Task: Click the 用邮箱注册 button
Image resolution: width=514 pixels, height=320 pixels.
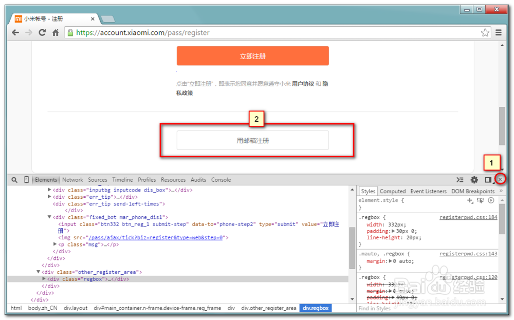Action: (x=252, y=141)
